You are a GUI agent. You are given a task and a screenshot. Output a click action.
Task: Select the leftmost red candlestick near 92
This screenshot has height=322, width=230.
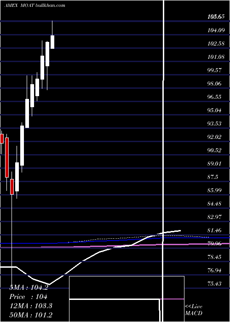(2, 138)
